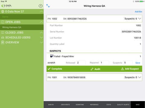
Task: Expand the PN 1001 bin via Suspects: 0 chevron
Action: pos(140,77)
